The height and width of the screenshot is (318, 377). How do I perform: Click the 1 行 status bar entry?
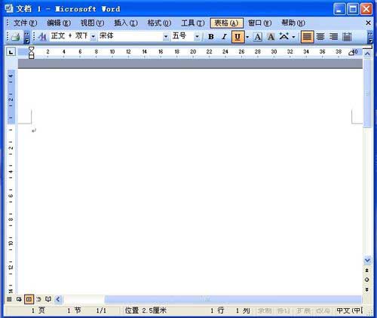(217, 310)
